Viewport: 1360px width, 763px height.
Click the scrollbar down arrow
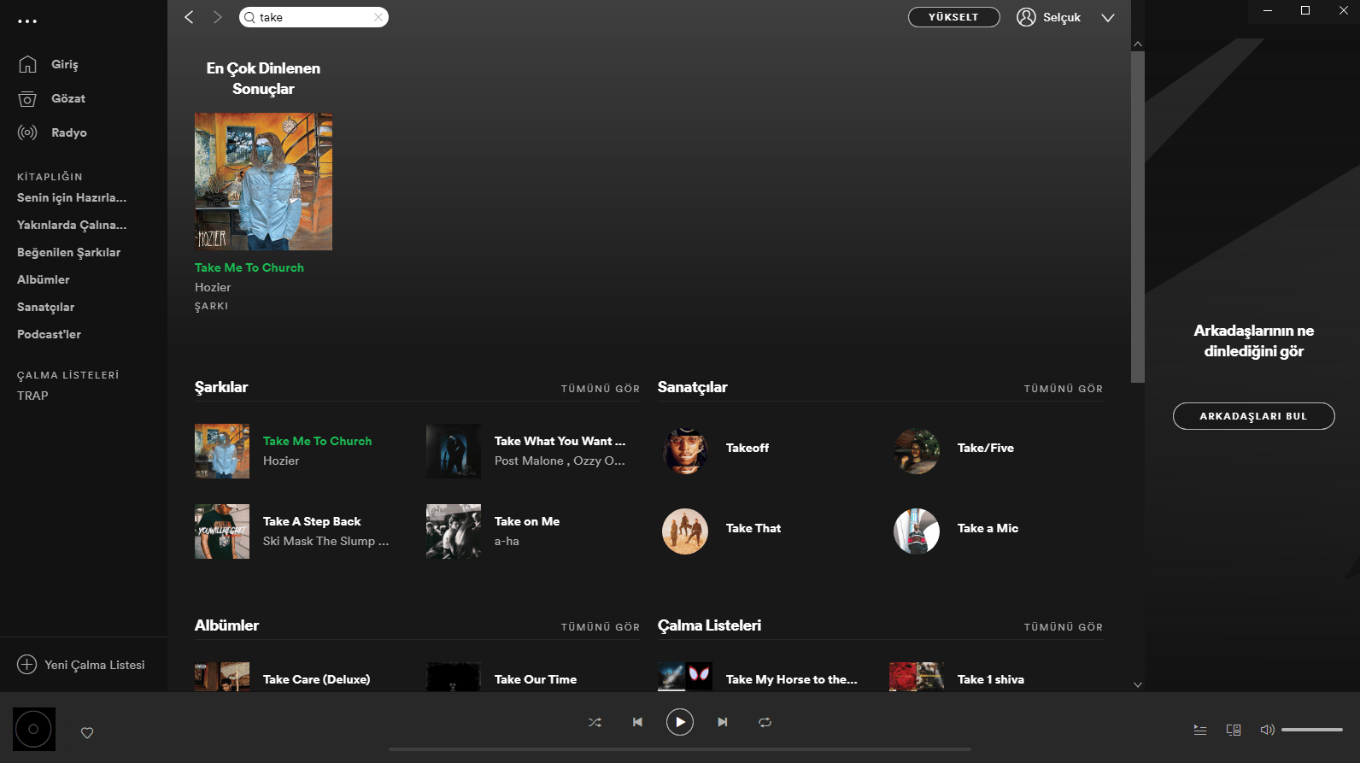(1138, 684)
